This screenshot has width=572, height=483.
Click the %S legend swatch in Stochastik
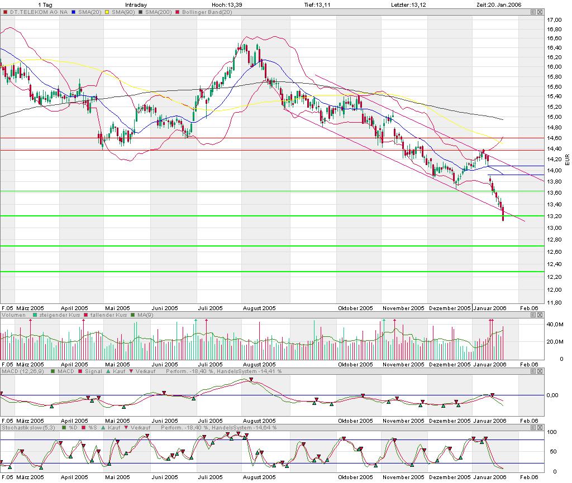point(84,428)
